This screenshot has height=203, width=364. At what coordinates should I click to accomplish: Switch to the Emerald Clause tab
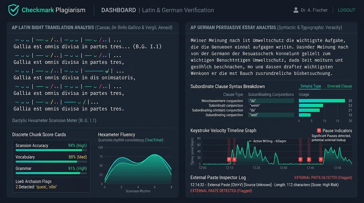tap(340, 86)
